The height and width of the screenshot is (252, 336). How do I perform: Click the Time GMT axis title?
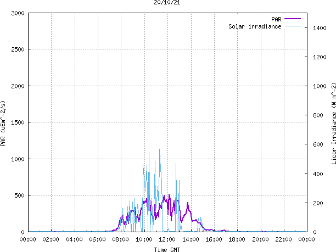[167, 250]
